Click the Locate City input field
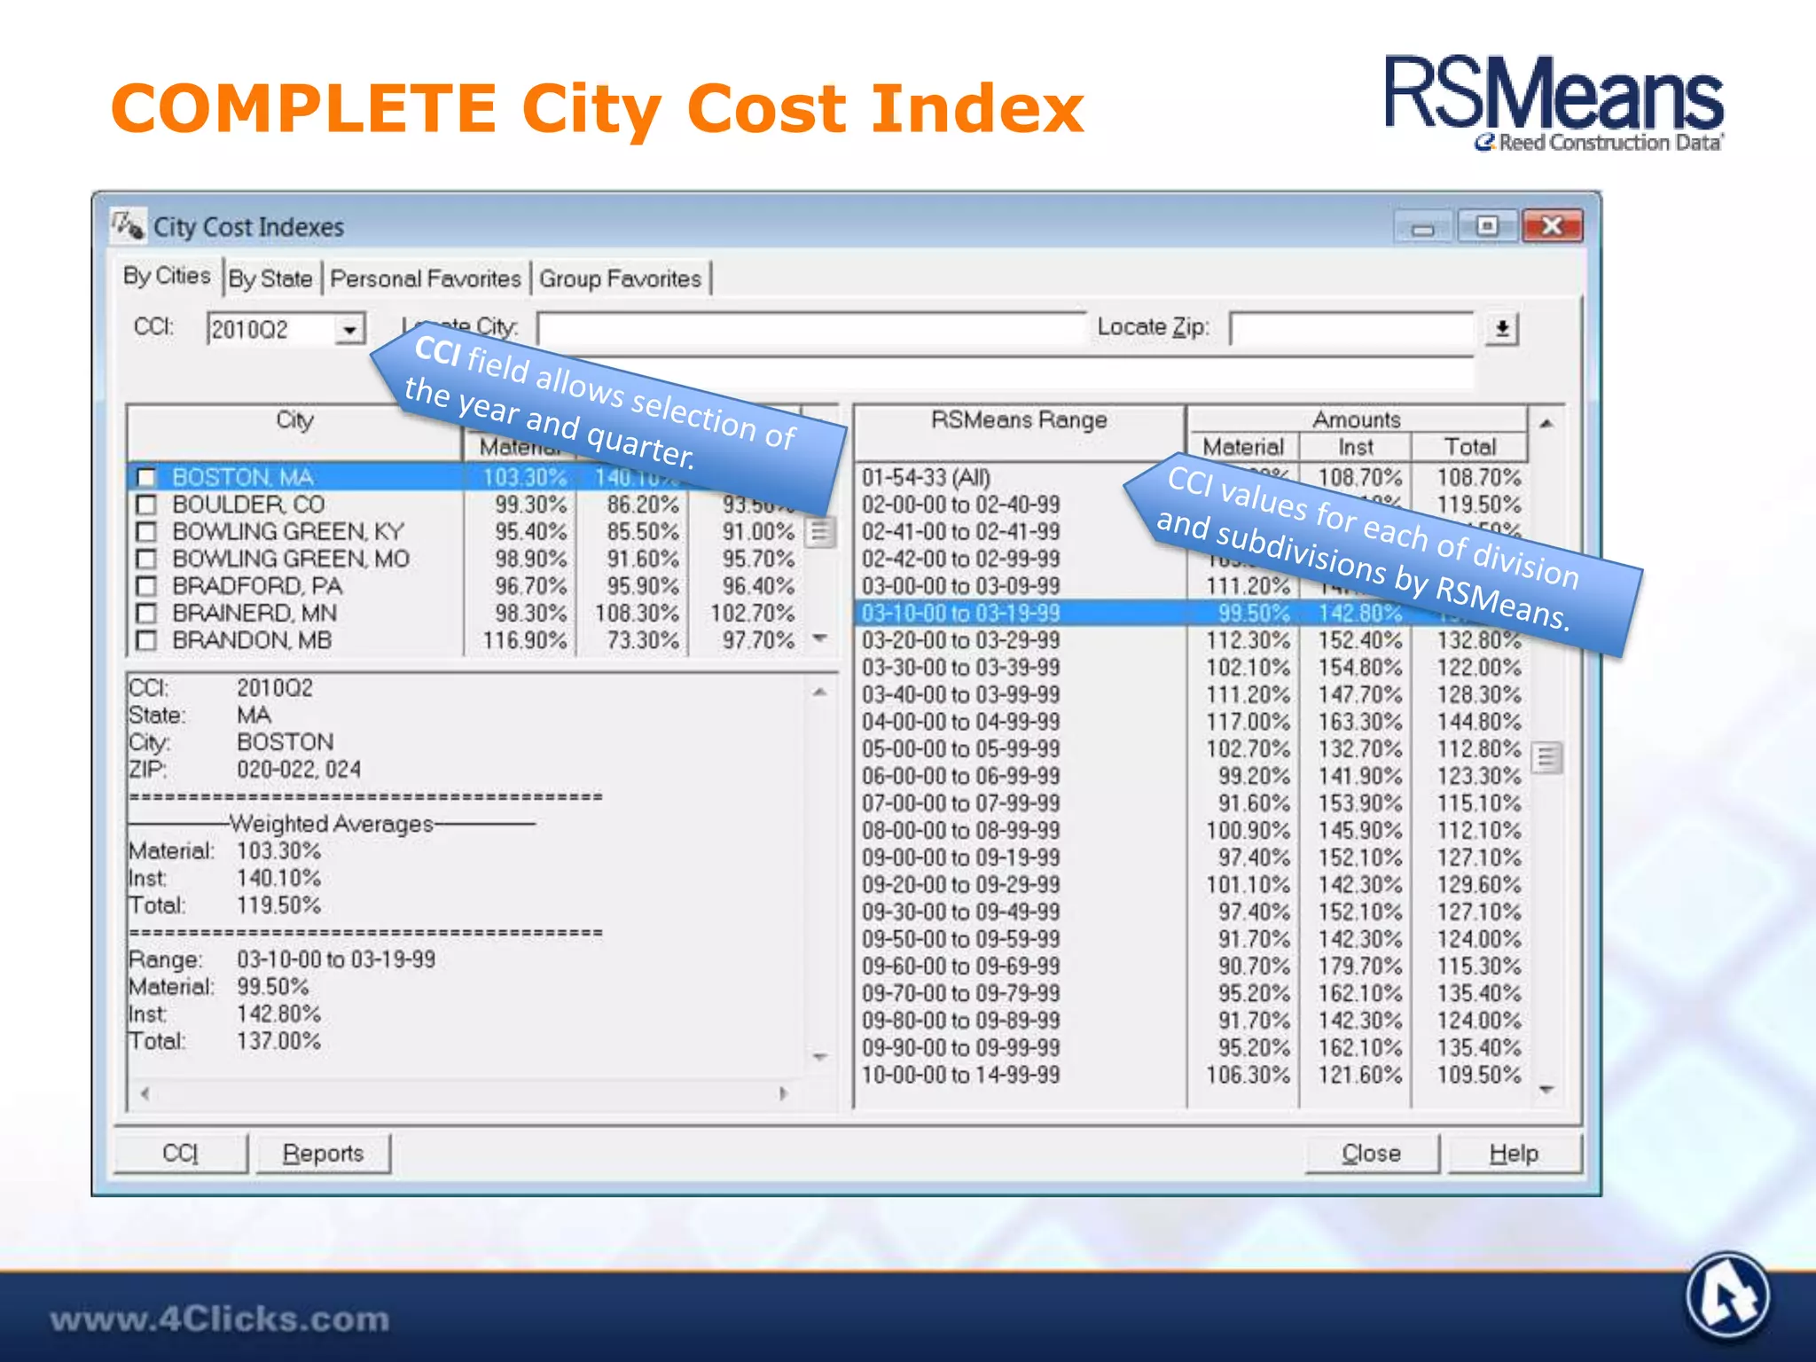 [810, 328]
